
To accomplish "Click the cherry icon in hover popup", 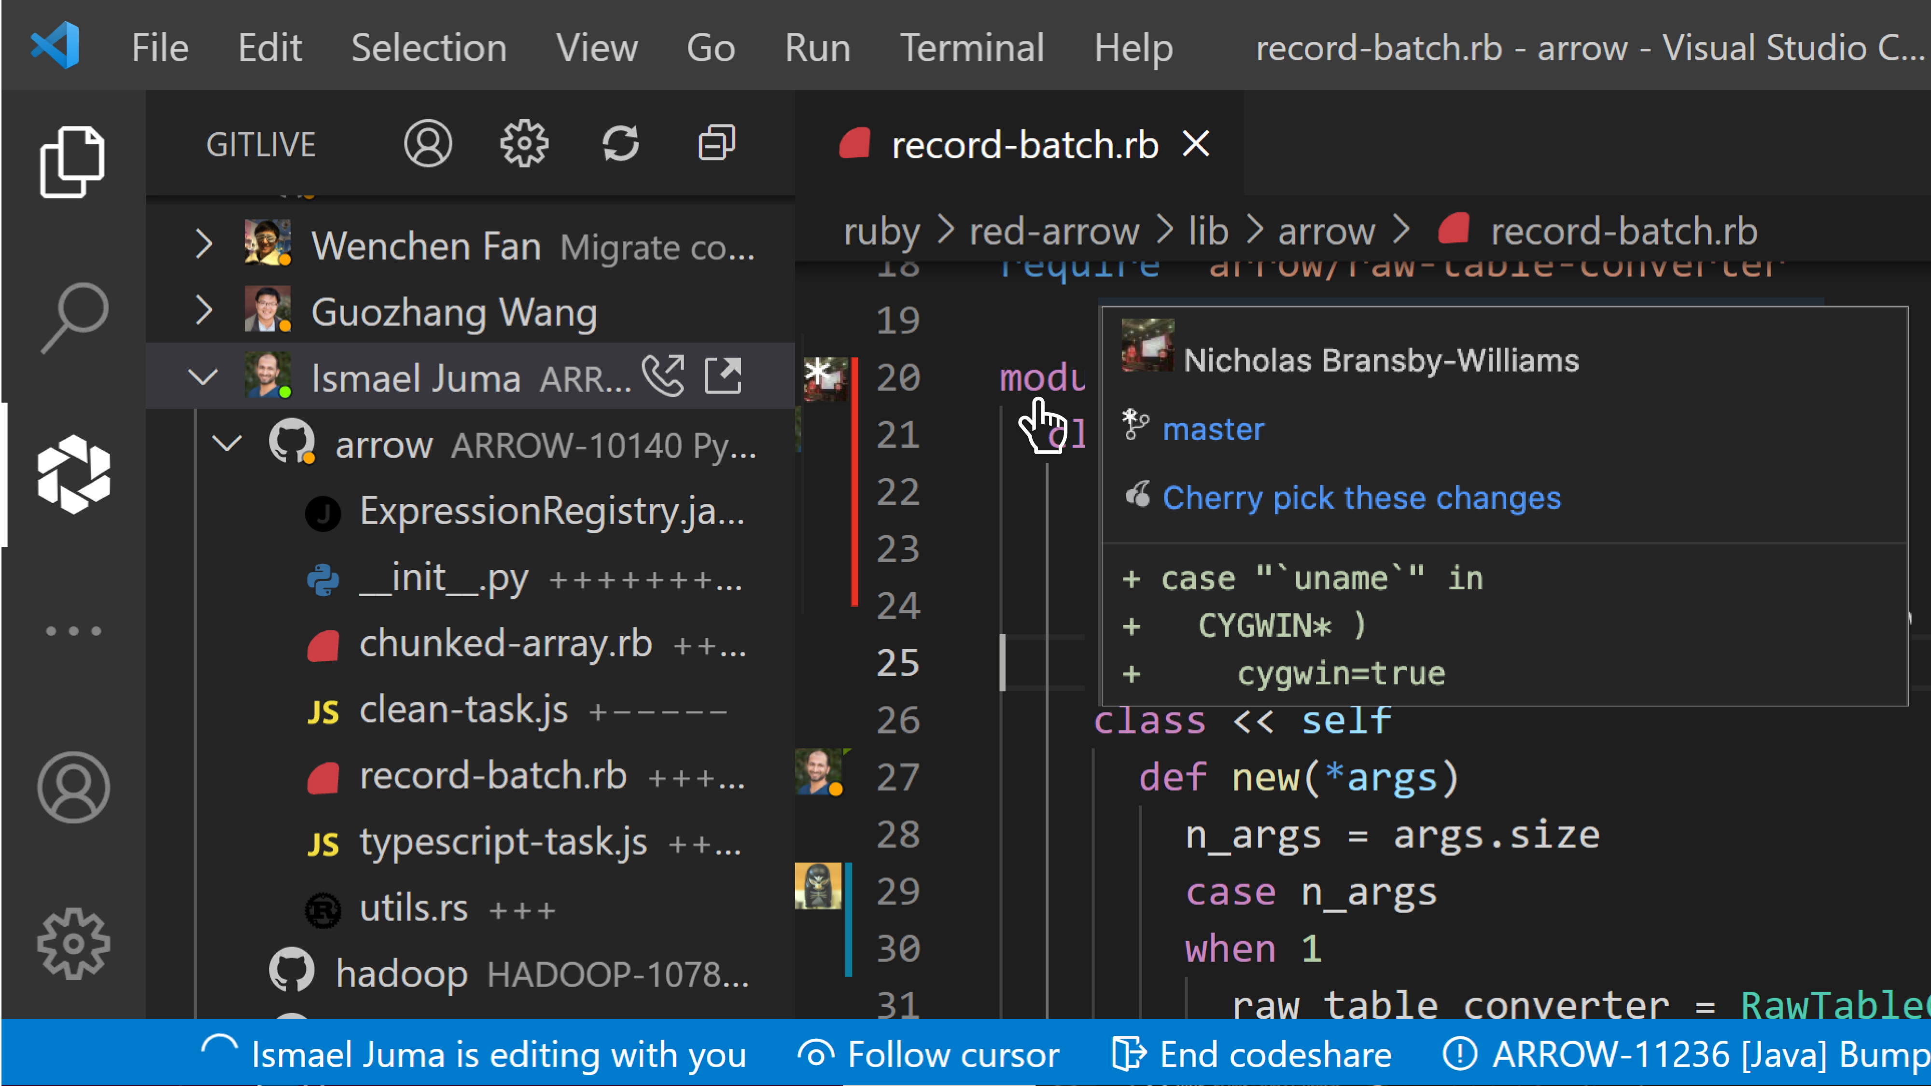I will coord(1138,495).
